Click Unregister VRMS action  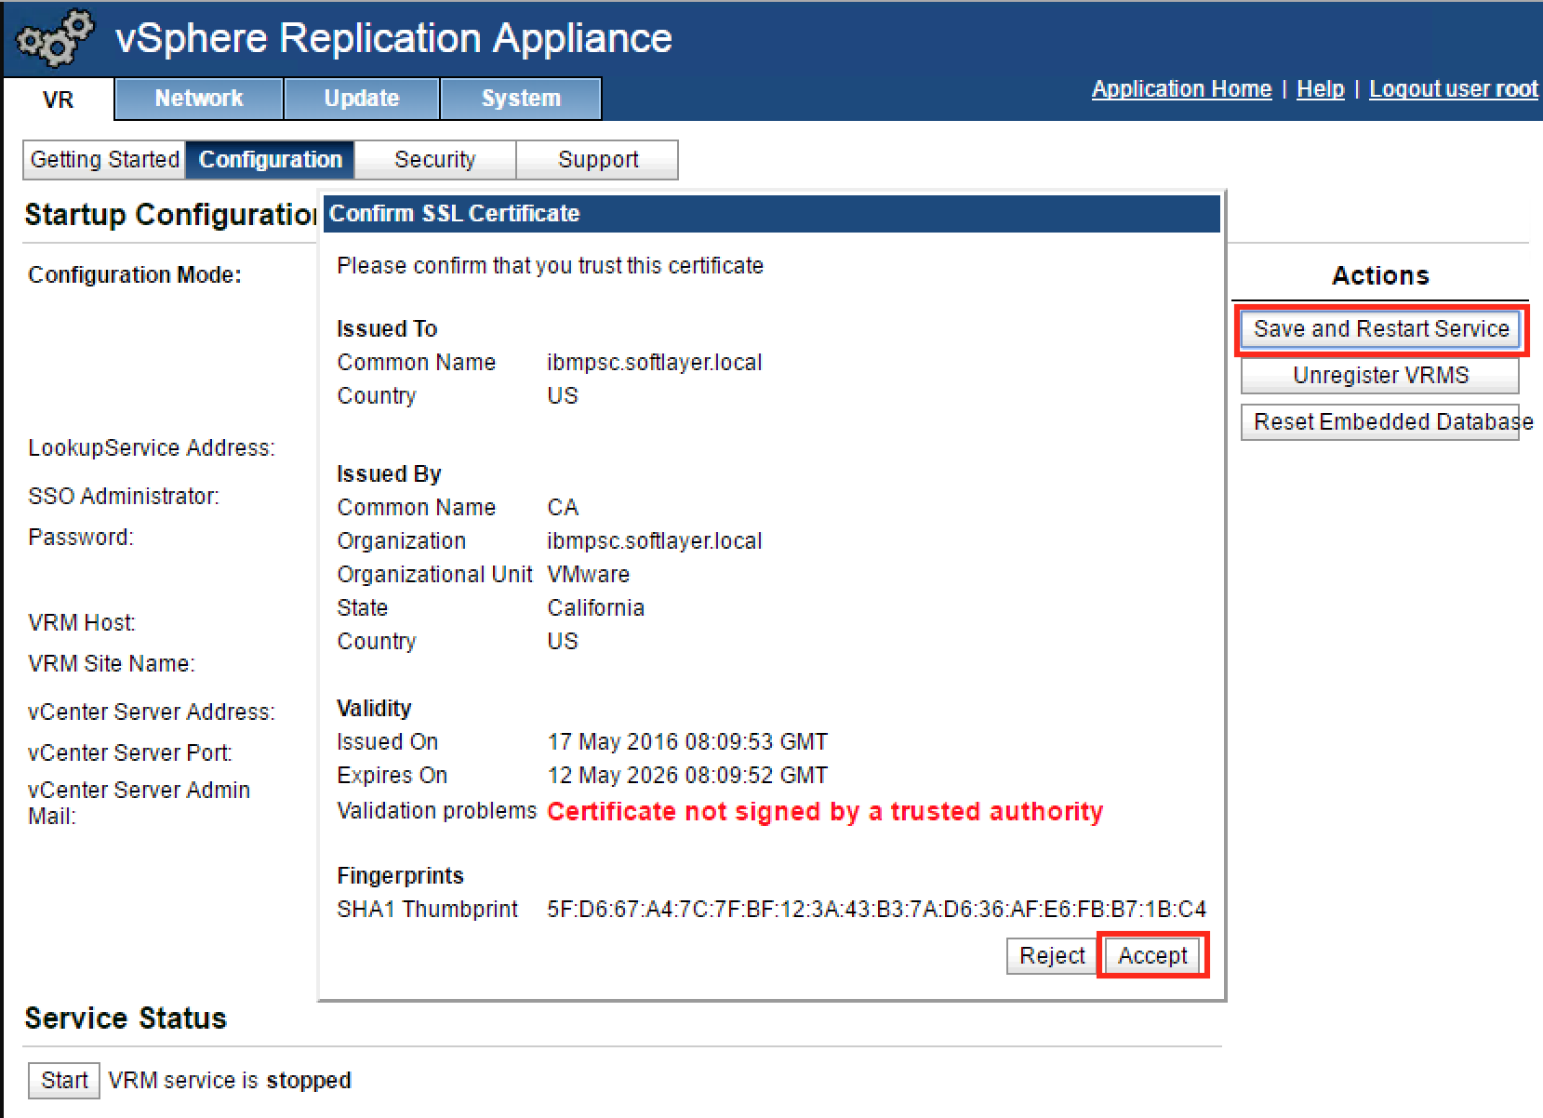(1380, 375)
